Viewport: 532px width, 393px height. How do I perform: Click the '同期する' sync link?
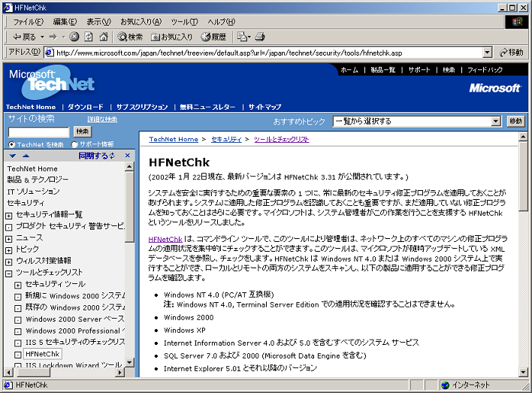pyautogui.click(x=96, y=156)
